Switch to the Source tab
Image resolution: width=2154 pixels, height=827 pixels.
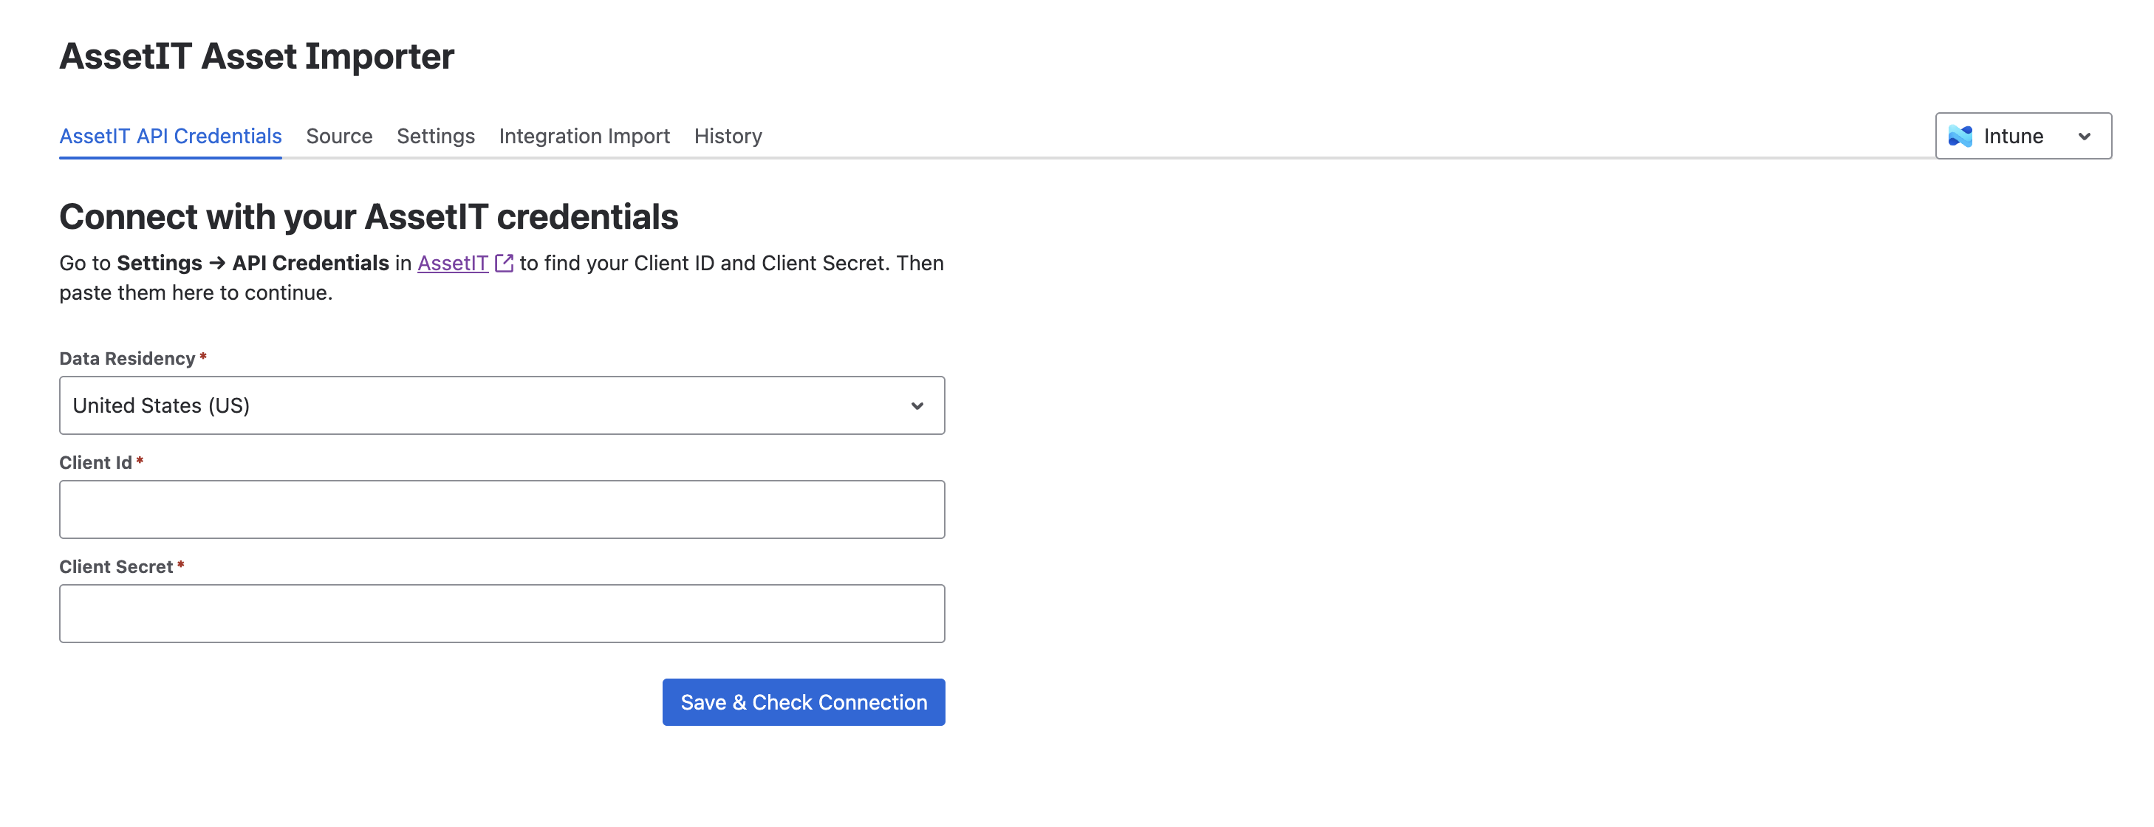(338, 135)
